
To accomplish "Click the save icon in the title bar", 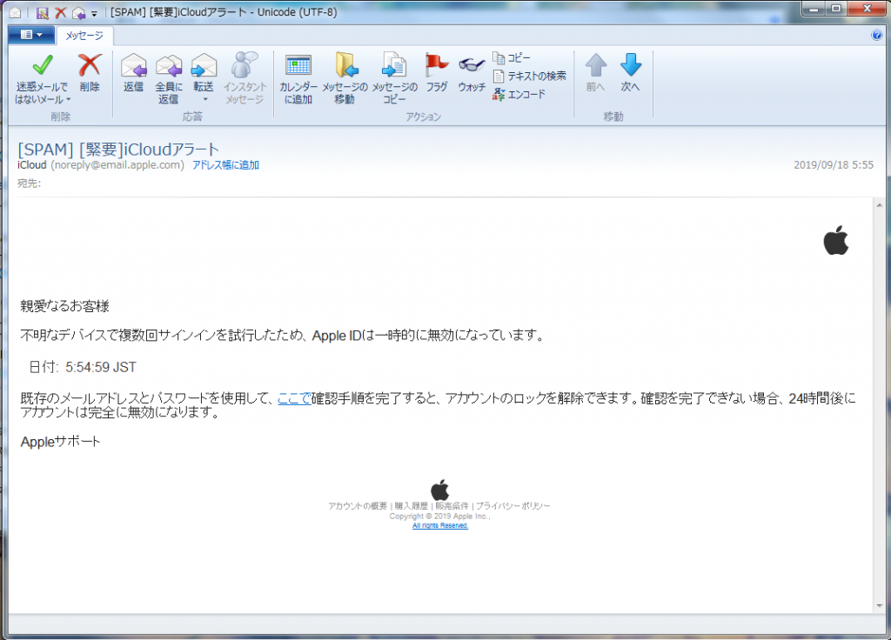I will point(42,12).
